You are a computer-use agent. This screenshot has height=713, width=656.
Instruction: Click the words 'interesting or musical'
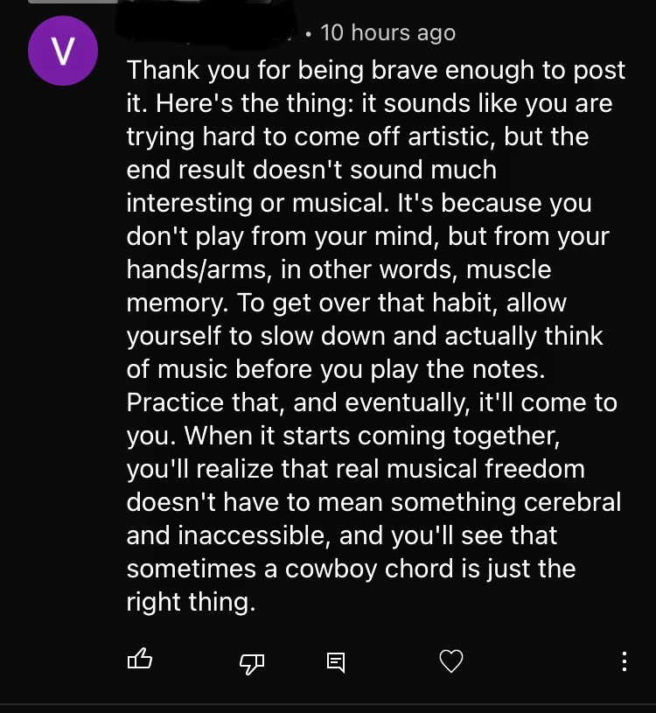tap(257, 203)
